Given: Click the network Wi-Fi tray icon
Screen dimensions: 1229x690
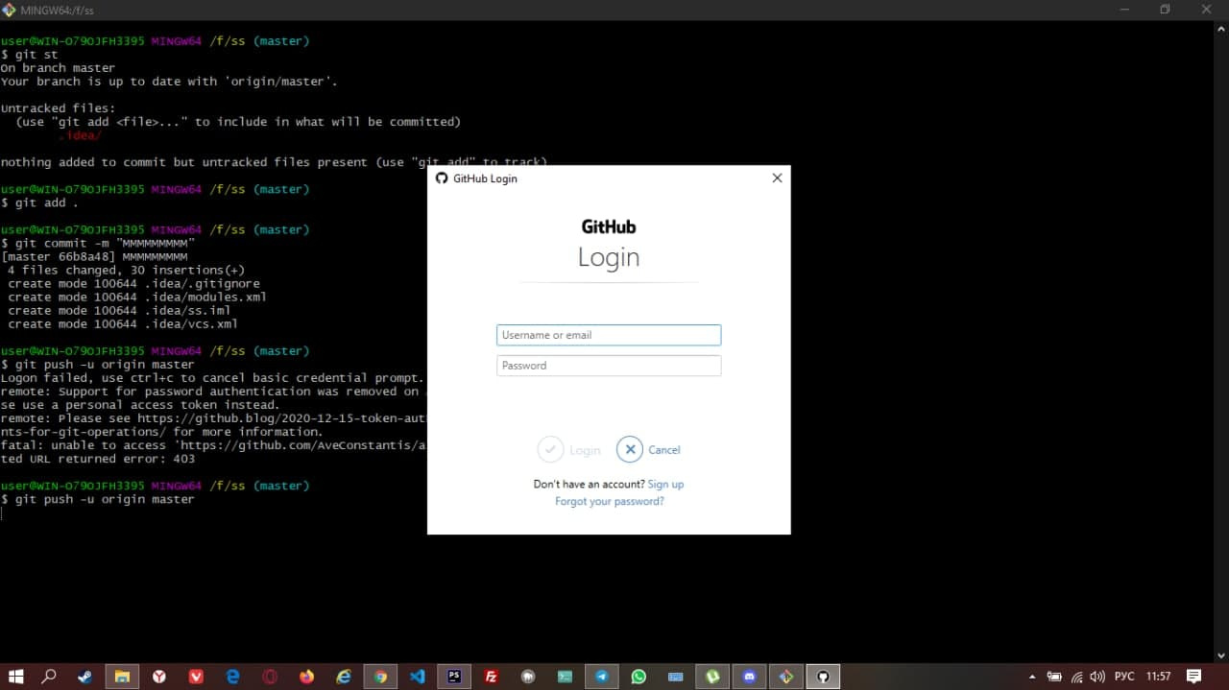Looking at the screenshot, I should coord(1077,677).
